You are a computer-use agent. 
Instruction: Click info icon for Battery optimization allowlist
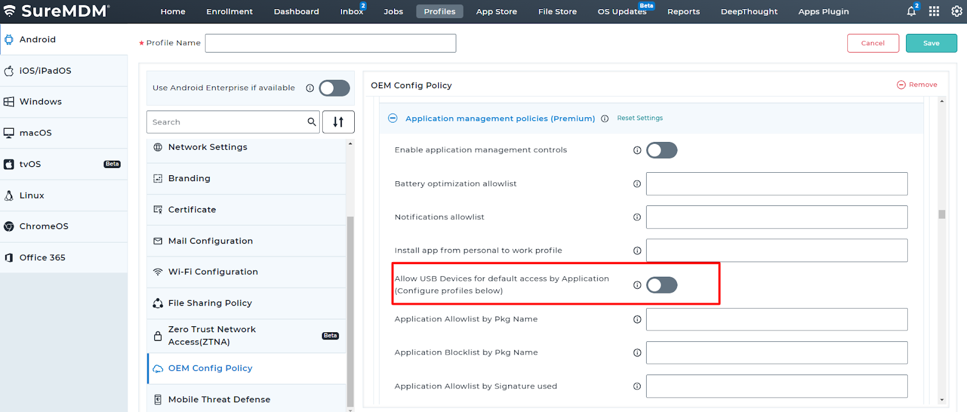(637, 184)
